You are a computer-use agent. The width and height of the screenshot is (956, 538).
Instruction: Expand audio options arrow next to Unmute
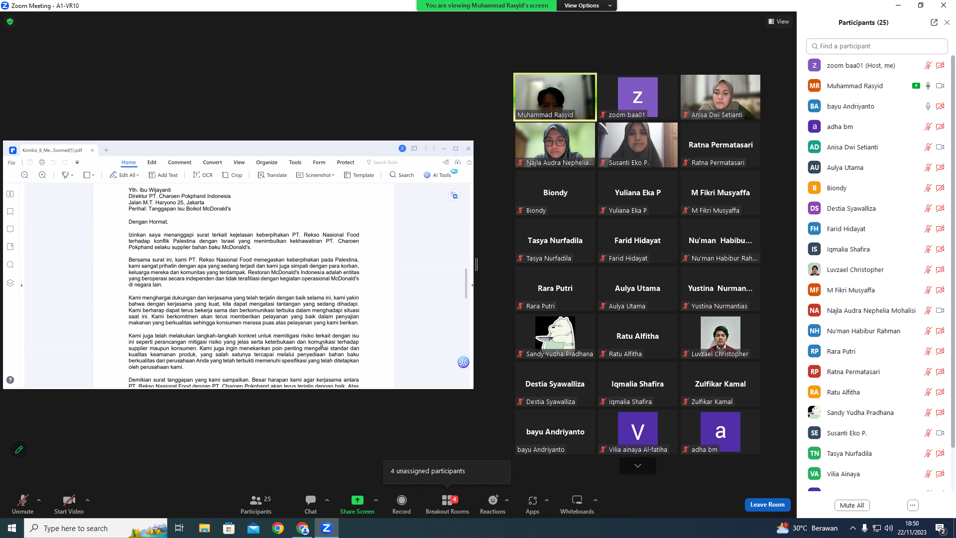[x=39, y=500]
